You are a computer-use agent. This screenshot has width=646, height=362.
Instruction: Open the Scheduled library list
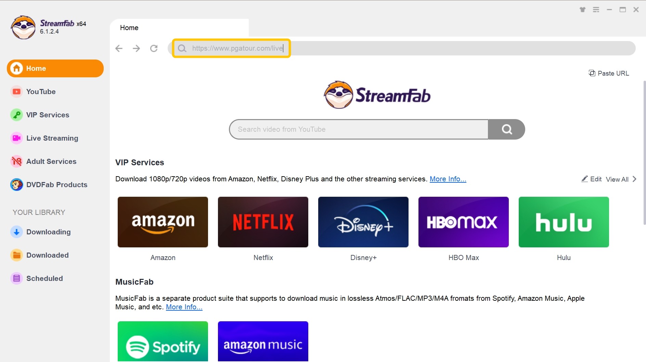pyautogui.click(x=55, y=279)
